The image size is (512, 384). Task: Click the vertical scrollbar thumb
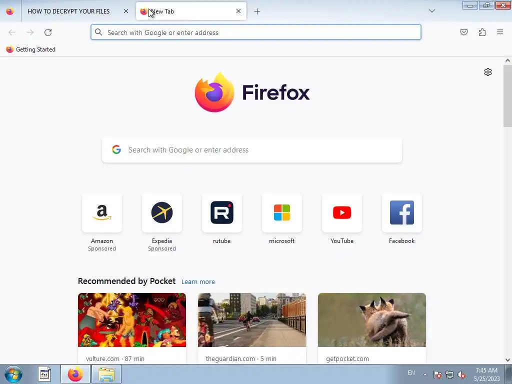tap(507, 96)
